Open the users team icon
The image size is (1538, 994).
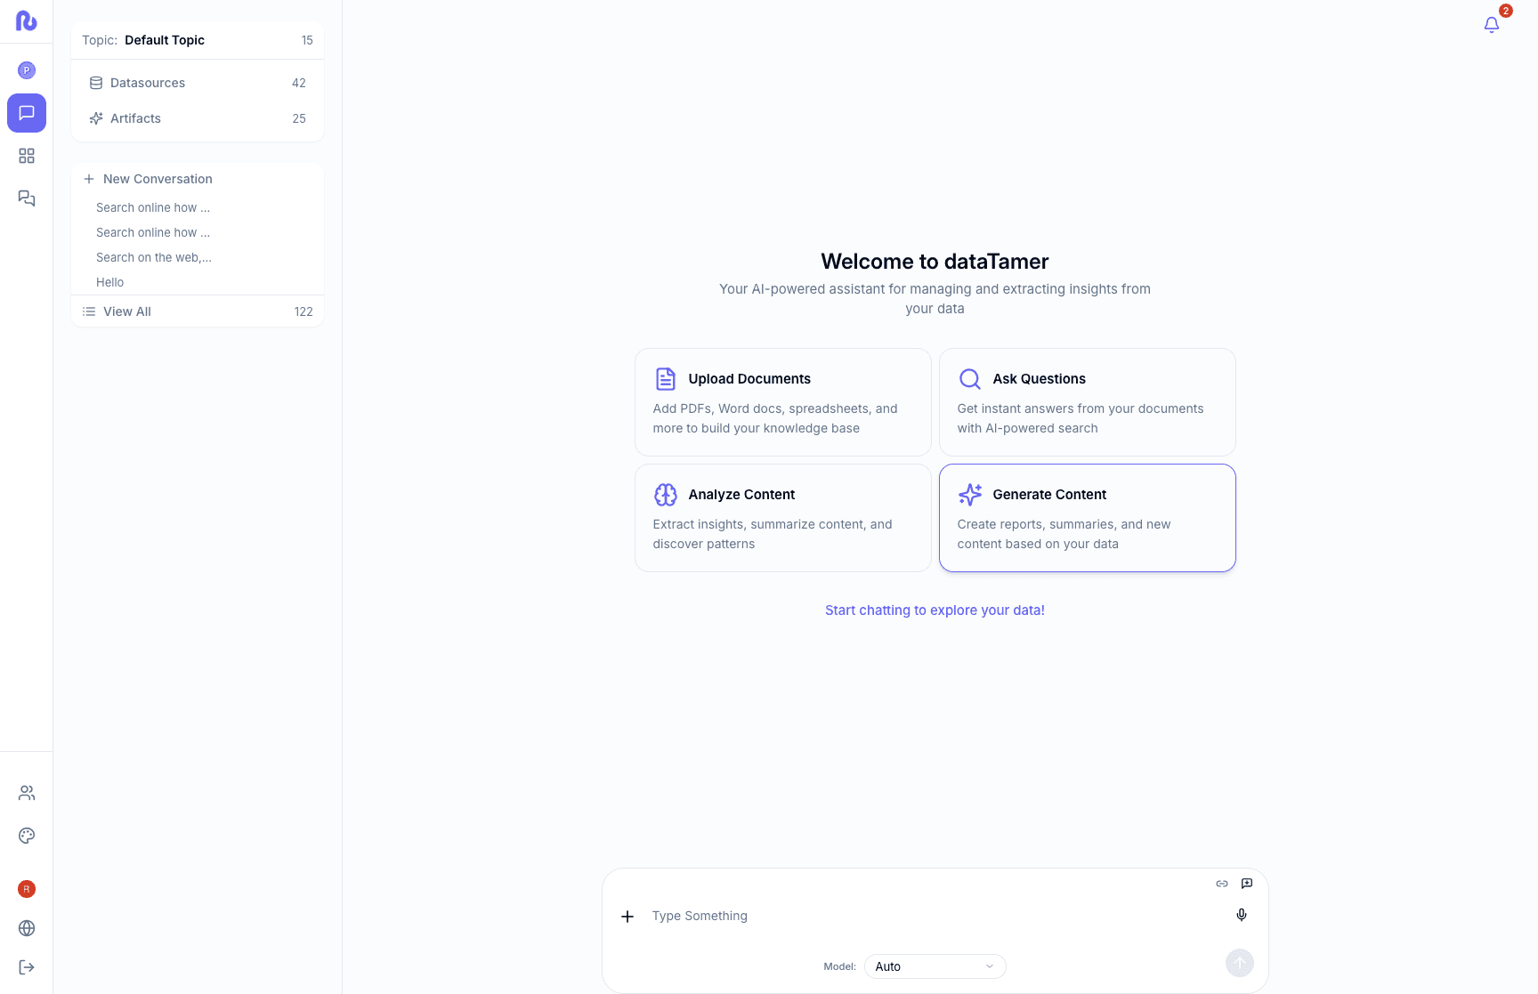27,793
